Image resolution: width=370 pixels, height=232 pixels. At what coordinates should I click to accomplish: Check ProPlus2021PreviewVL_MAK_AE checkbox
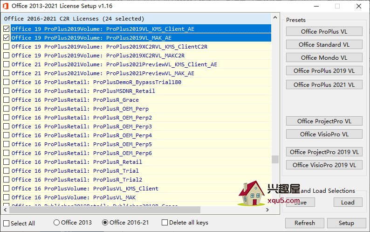pos(7,73)
